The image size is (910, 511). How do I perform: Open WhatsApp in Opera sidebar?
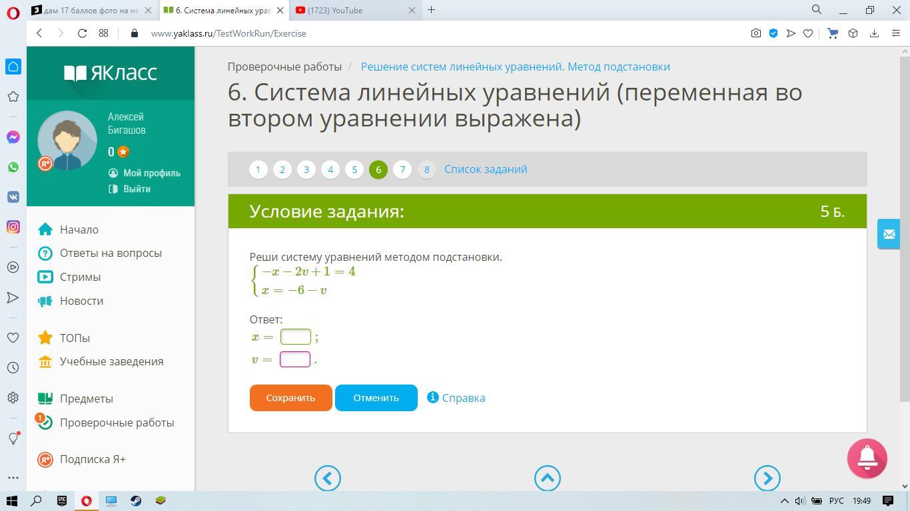point(13,167)
